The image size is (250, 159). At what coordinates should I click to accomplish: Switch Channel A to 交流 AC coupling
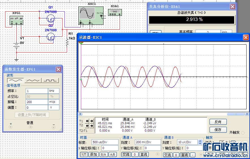126,154
